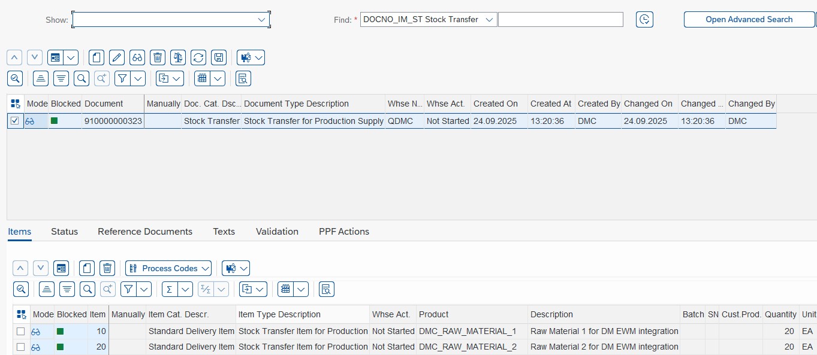Click the details magnifier in Items toolbar

pos(21,289)
